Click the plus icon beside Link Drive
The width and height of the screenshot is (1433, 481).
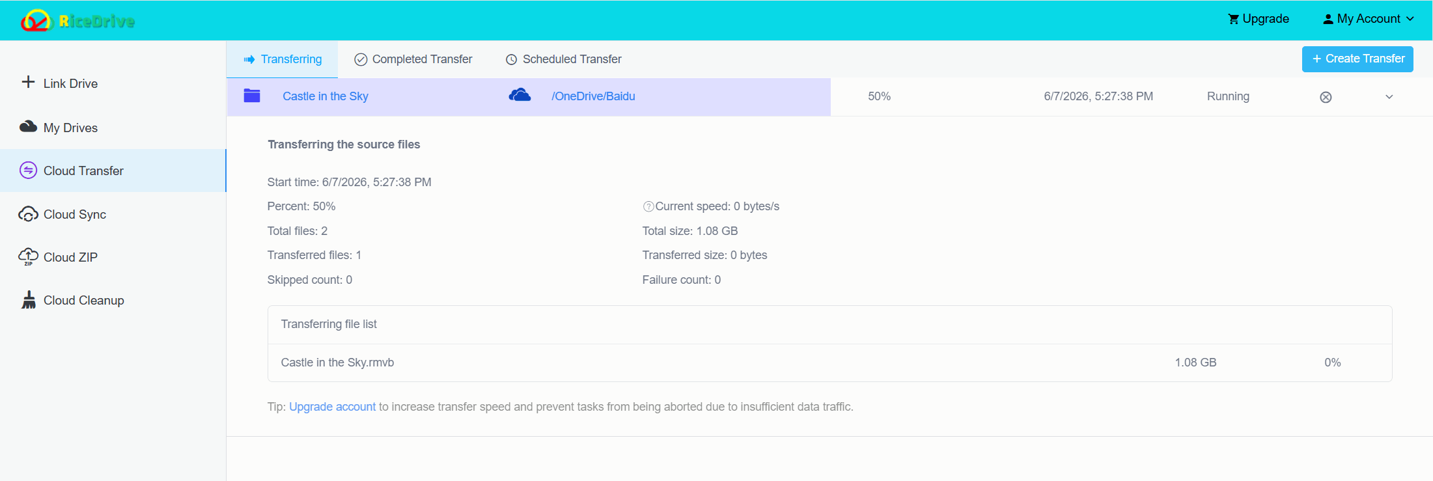click(28, 82)
